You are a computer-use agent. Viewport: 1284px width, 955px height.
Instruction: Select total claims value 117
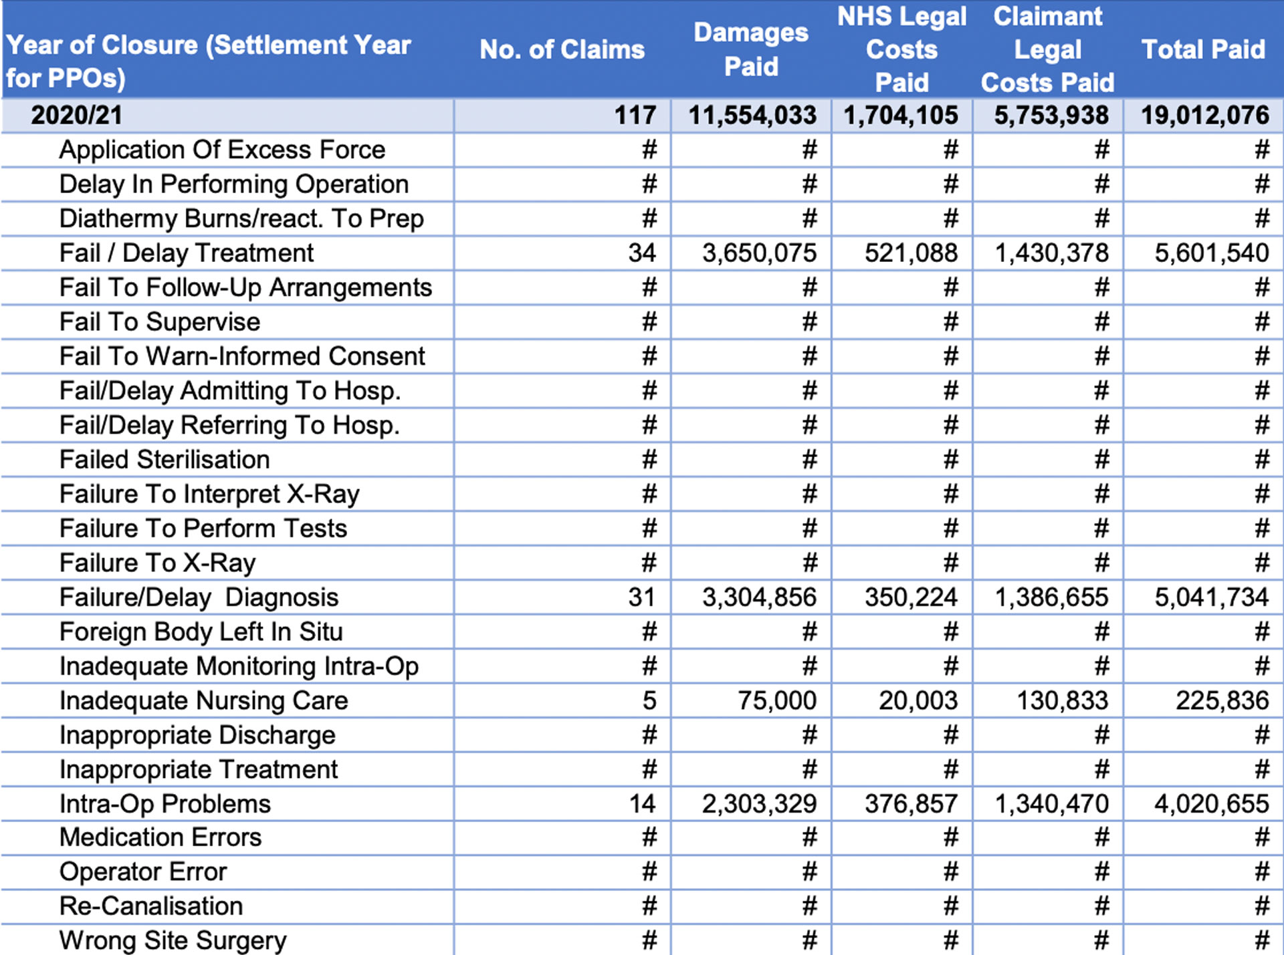pyautogui.click(x=635, y=115)
